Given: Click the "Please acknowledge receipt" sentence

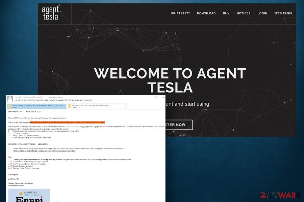Looking at the screenshot, I should click(x=69, y=149).
